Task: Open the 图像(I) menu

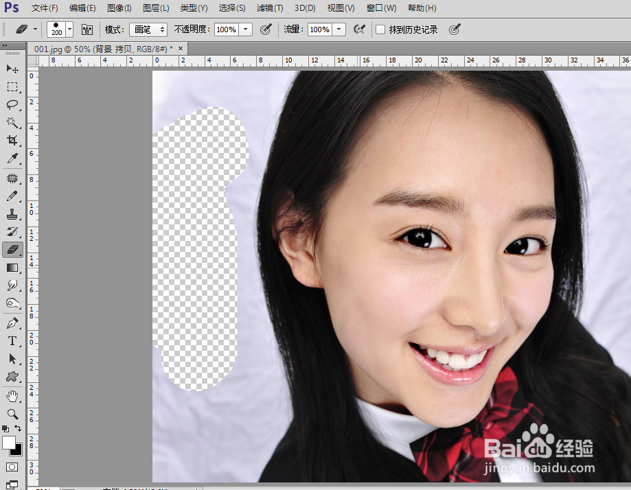Action: pyautogui.click(x=119, y=8)
